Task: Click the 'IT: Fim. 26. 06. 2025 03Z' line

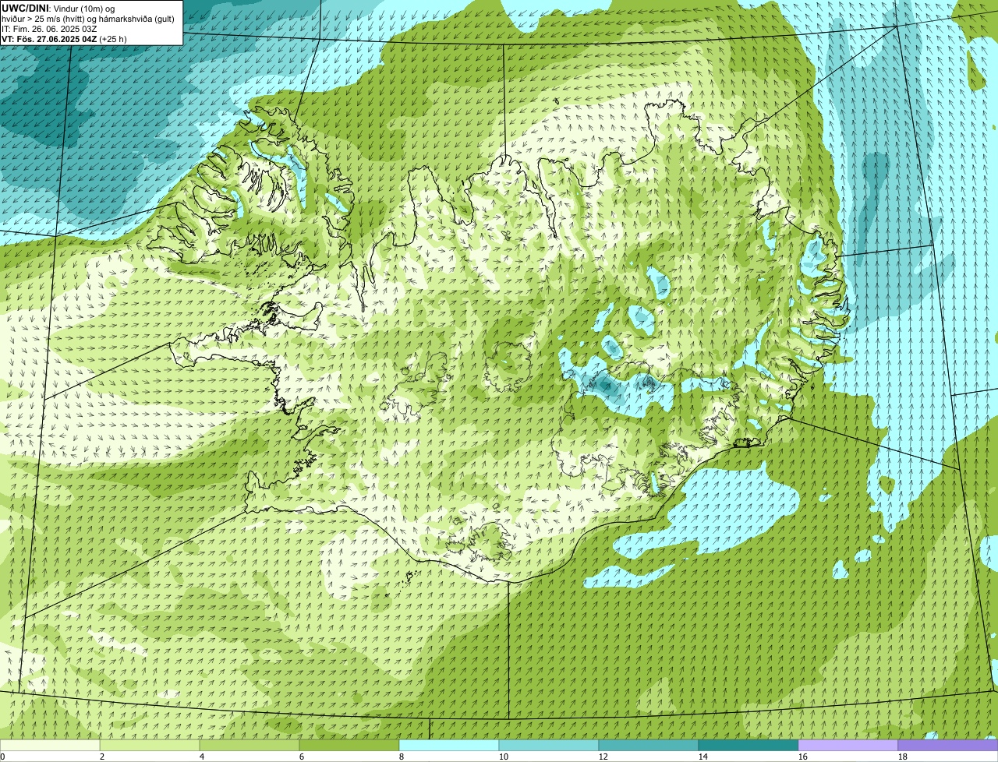Action: click(49, 28)
